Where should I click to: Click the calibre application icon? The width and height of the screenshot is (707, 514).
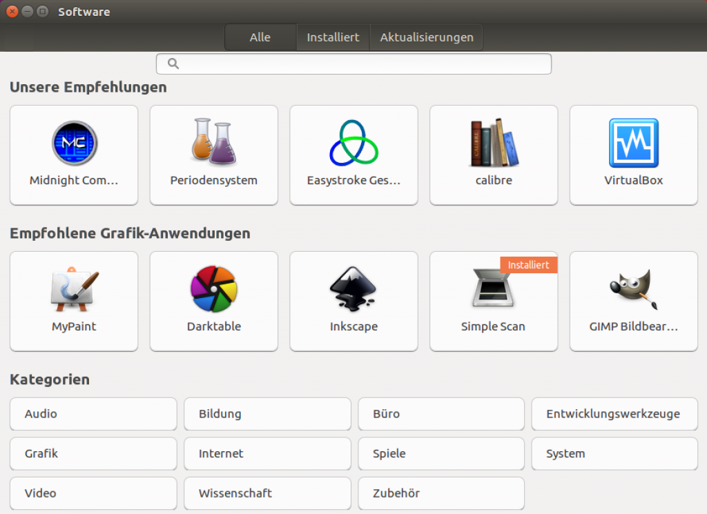[x=494, y=155]
